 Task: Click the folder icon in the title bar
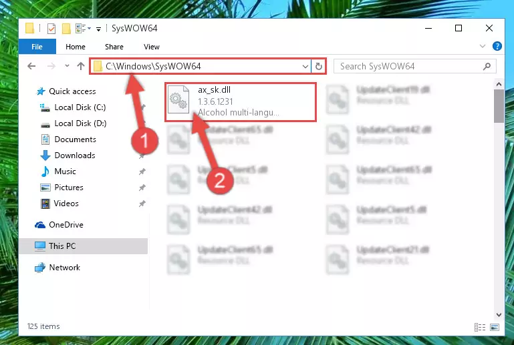pos(30,29)
